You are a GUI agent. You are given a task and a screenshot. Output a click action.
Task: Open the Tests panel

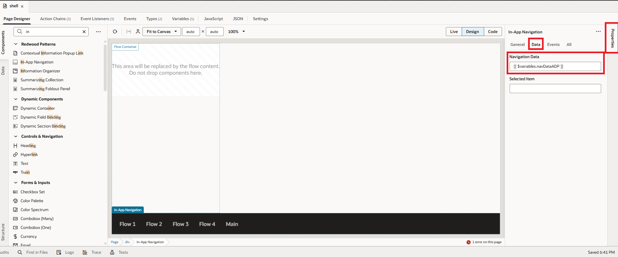pos(119,252)
